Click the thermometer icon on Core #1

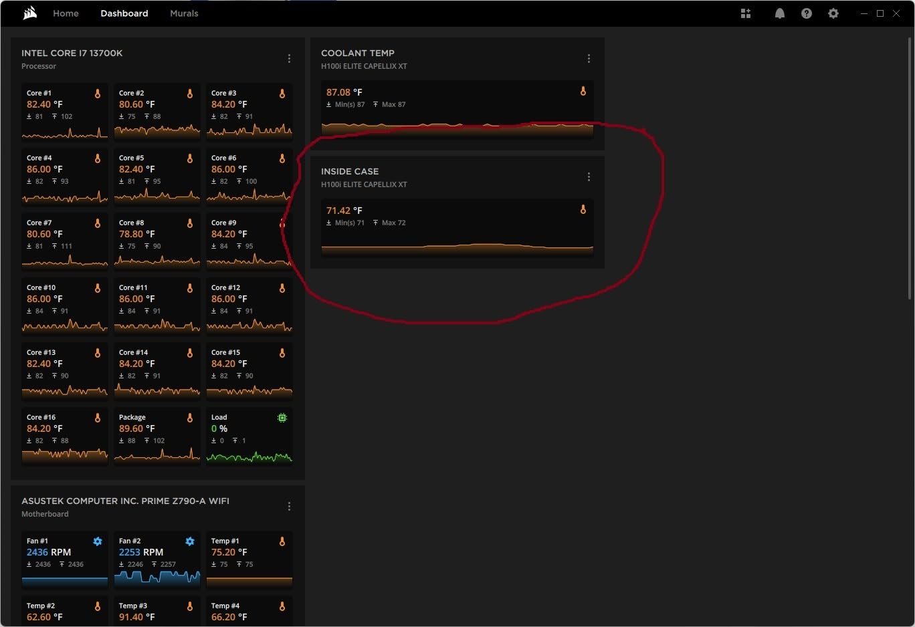click(98, 94)
